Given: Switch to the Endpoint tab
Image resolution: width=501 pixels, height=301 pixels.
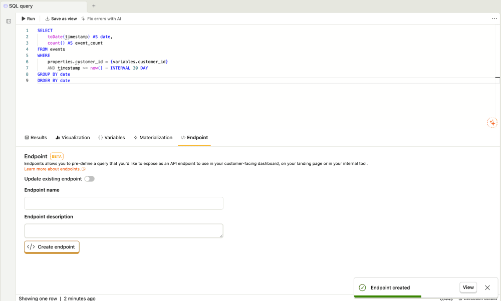Looking at the screenshot, I should (x=194, y=137).
